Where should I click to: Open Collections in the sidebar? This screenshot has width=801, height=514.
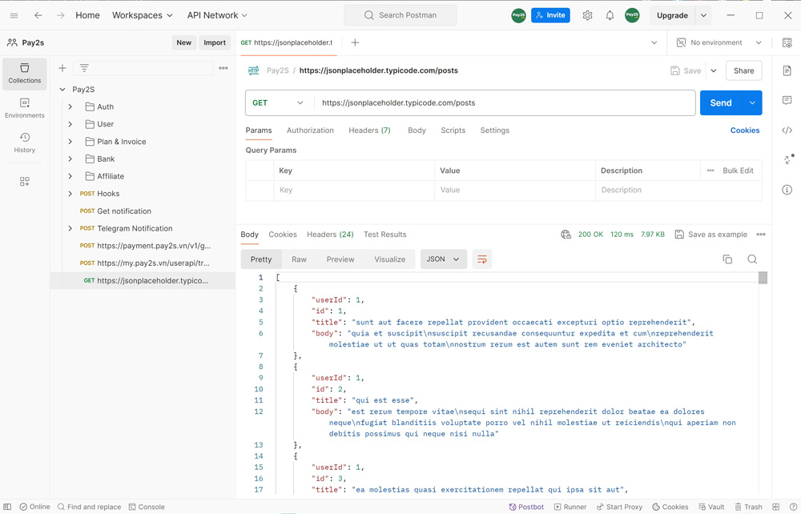(x=25, y=74)
